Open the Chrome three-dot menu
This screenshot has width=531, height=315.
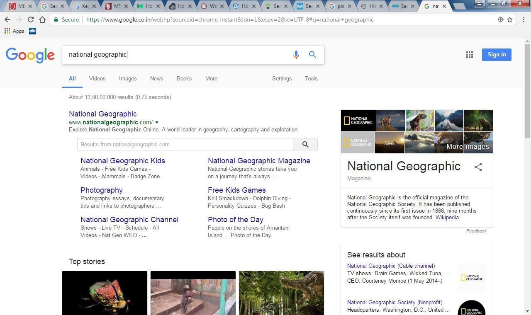coord(524,19)
